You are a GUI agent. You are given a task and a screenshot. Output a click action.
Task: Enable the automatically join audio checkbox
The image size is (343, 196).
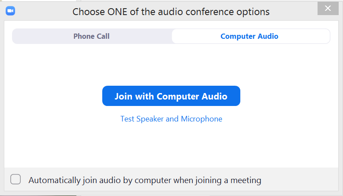(x=16, y=180)
